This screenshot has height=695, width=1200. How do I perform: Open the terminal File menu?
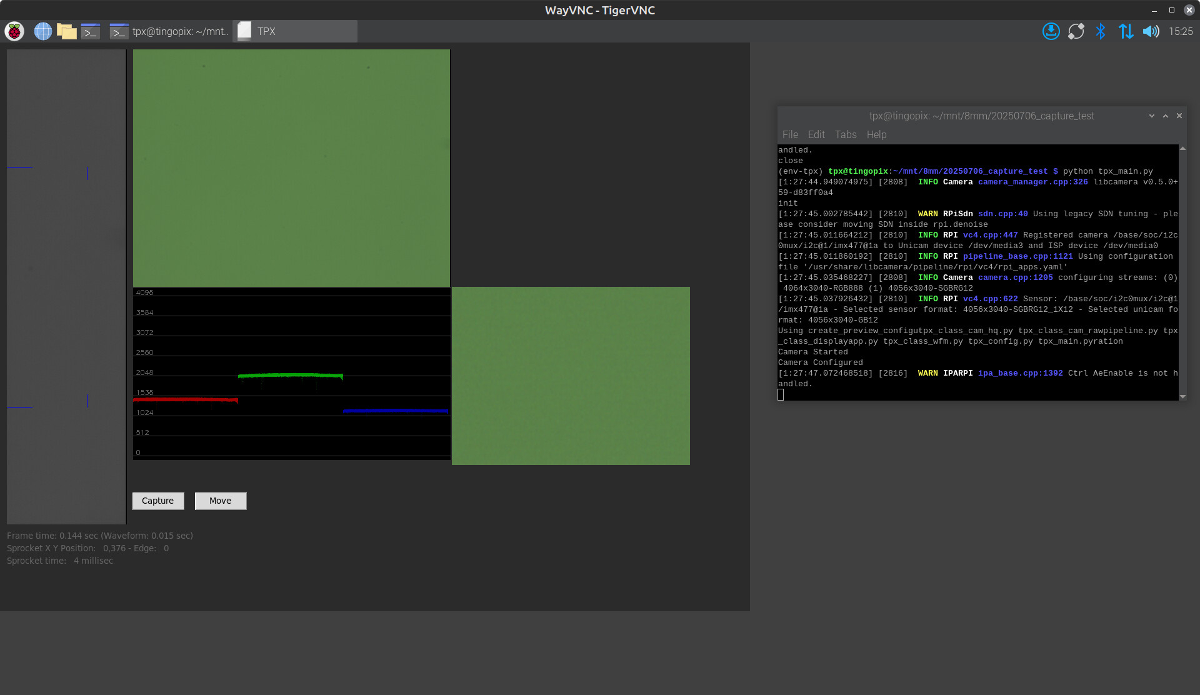point(790,134)
